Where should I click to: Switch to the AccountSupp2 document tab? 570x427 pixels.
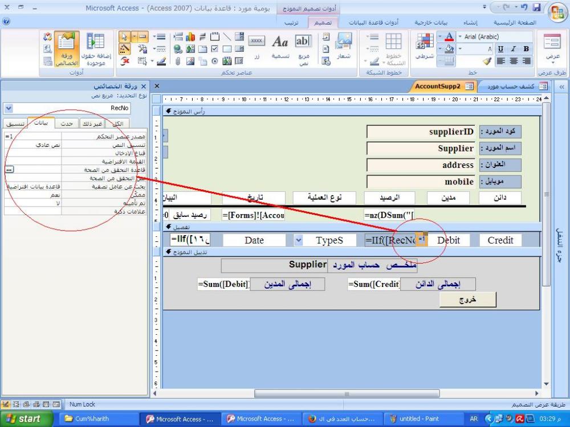(442, 87)
